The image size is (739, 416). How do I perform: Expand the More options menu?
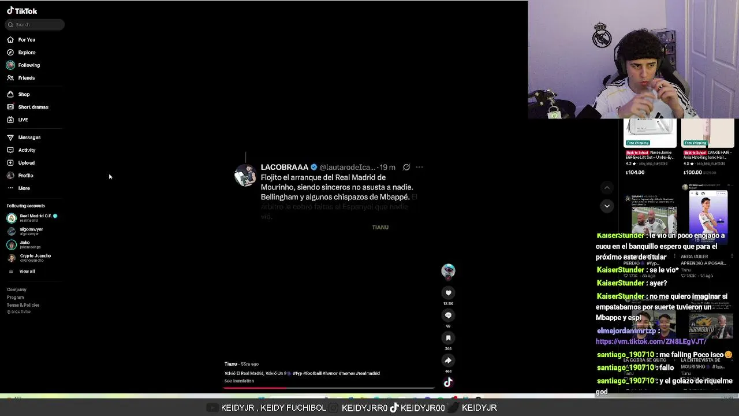coord(24,188)
